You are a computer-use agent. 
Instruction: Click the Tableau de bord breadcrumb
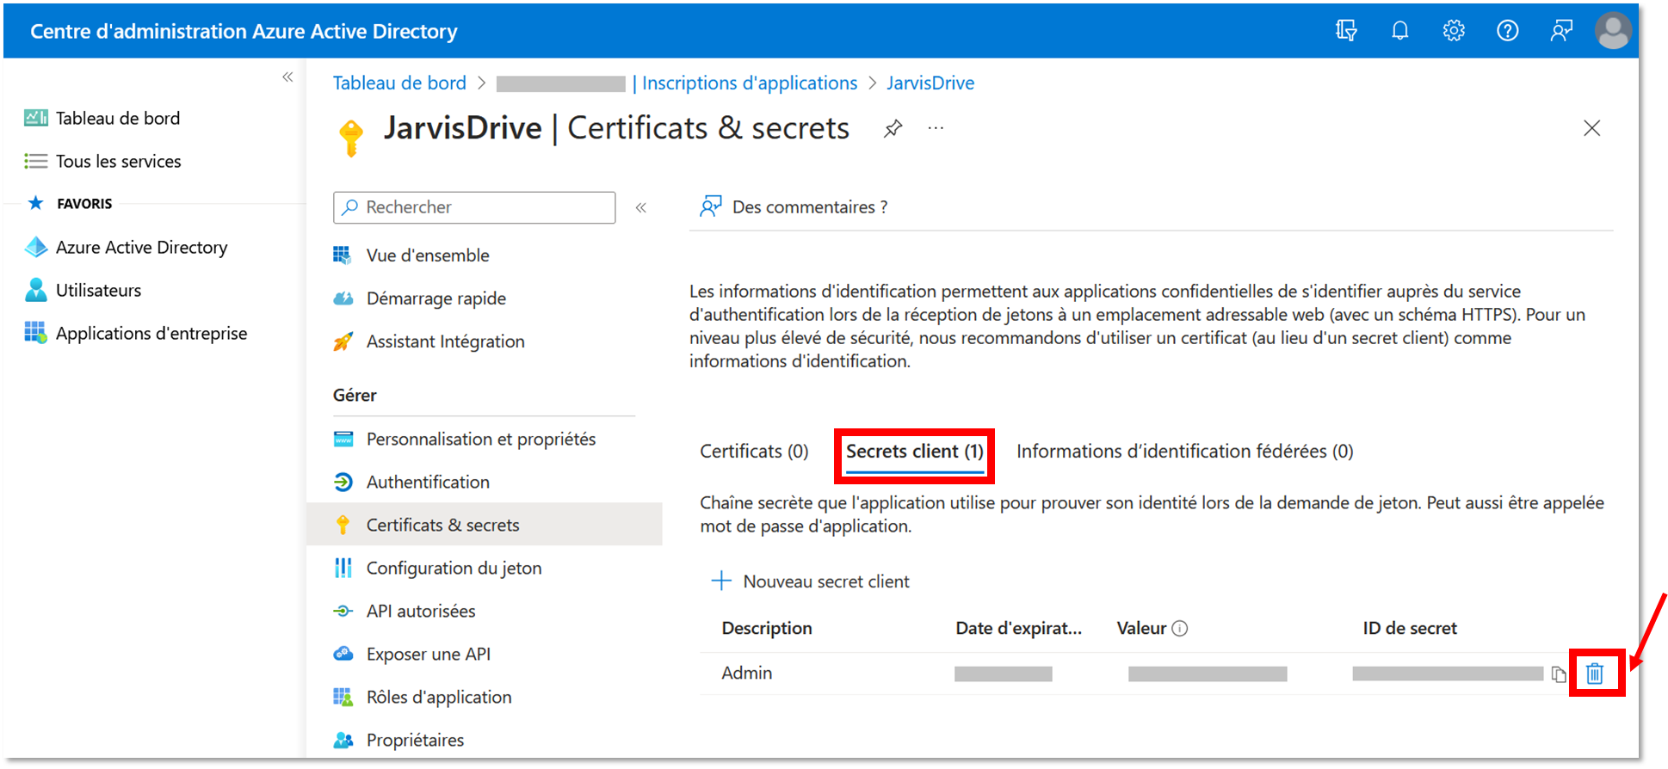coord(399,83)
